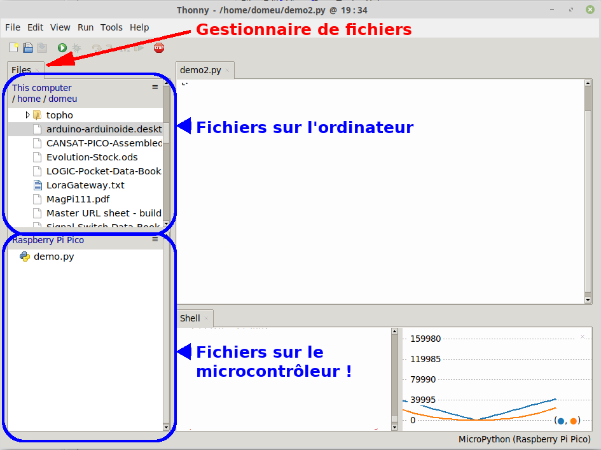The width and height of the screenshot is (601, 450).
Task: Click the Debug bug icon
Action: coord(77,48)
